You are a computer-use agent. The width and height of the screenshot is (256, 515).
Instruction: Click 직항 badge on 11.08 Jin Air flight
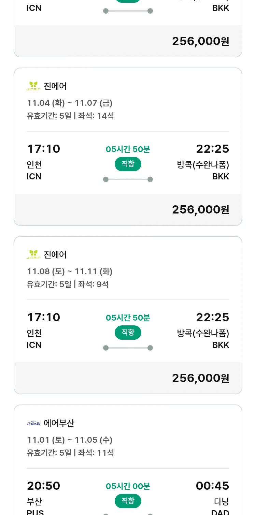128,333
